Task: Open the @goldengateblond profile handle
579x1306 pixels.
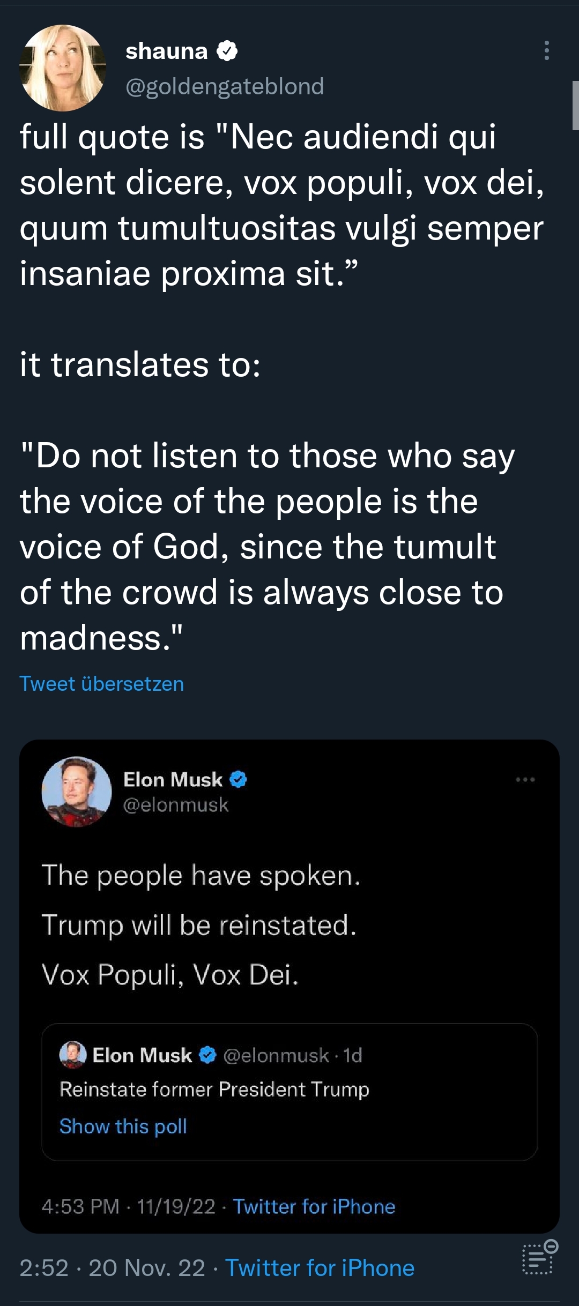Action: coord(225,86)
